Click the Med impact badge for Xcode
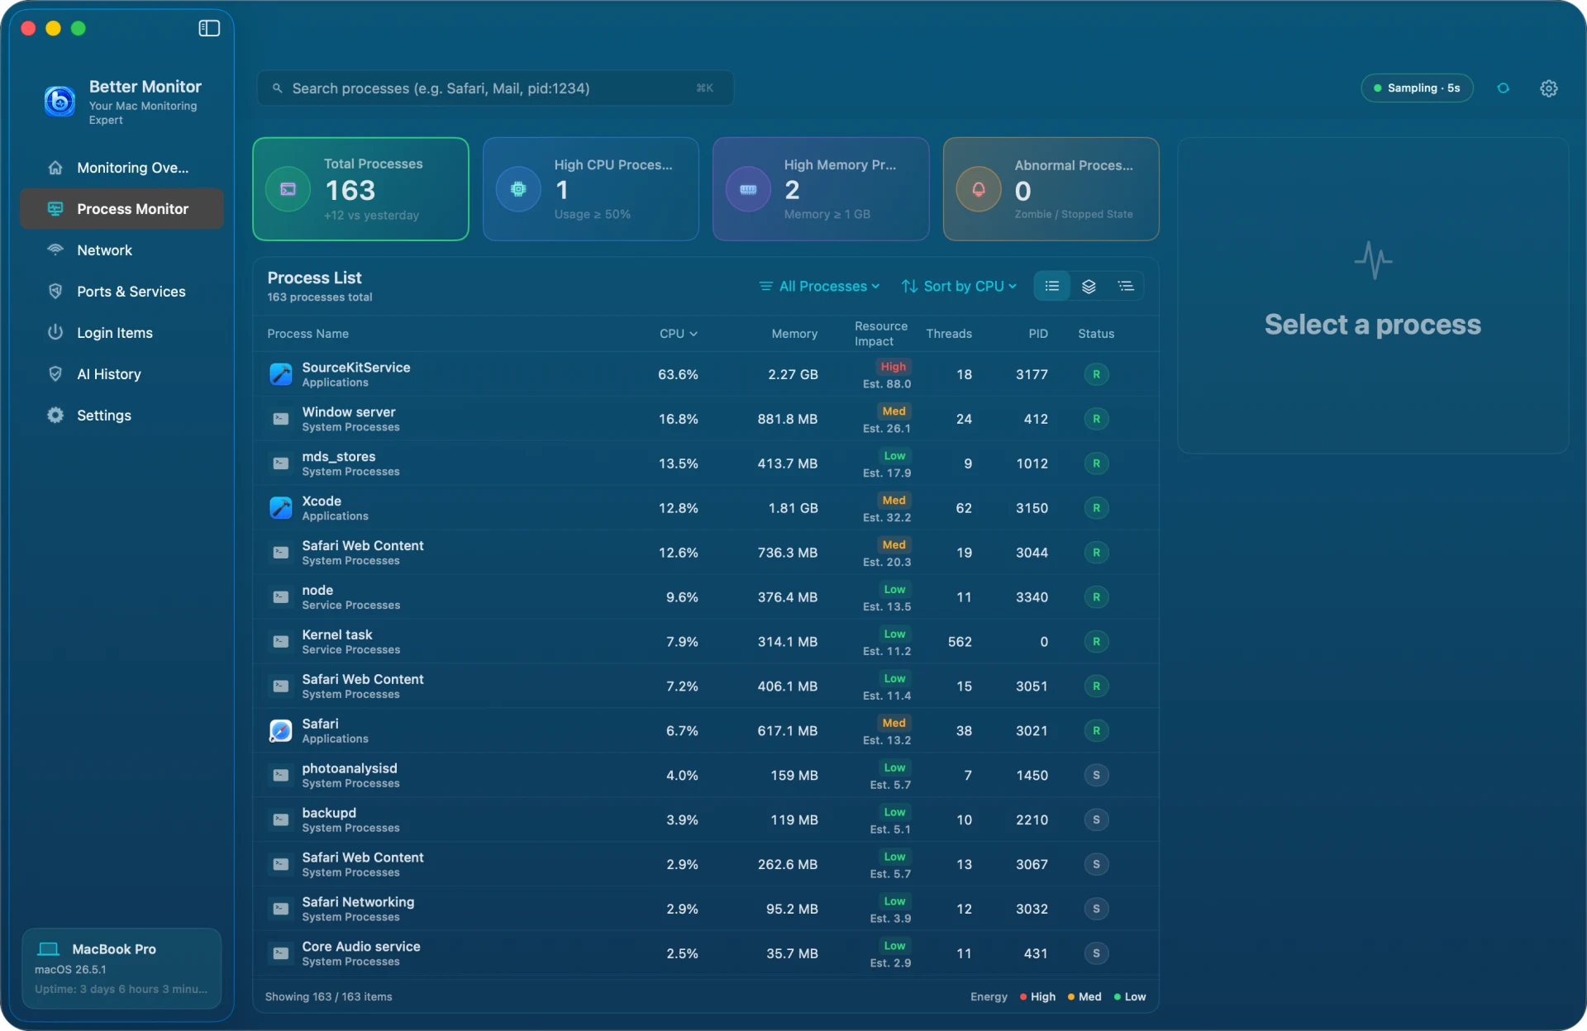Image resolution: width=1587 pixels, height=1031 pixels. coord(894,501)
